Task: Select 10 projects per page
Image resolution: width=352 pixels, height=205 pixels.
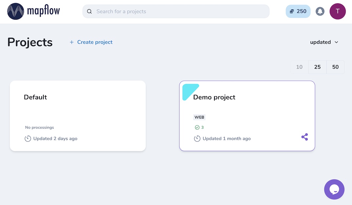Action: coord(299,67)
